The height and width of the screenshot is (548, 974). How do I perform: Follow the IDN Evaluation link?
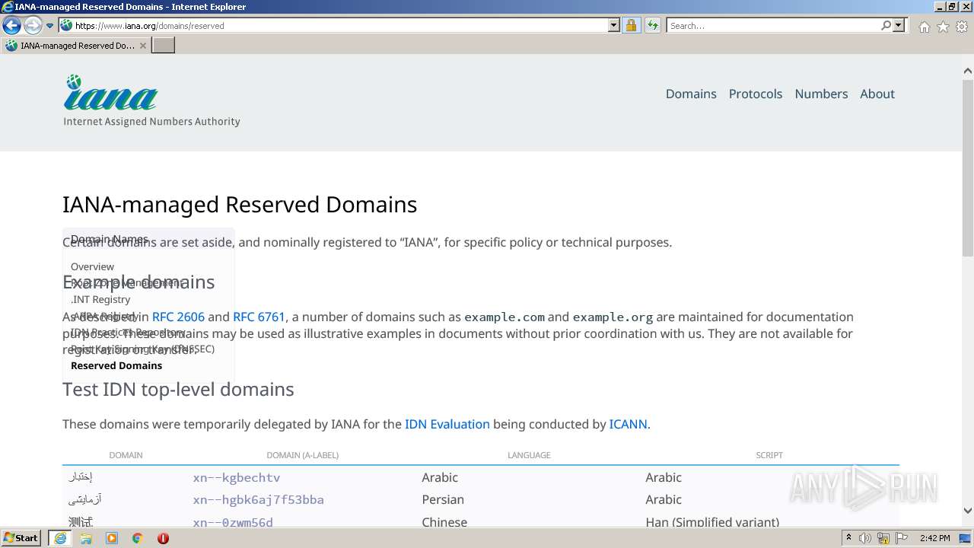(x=447, y=424)
